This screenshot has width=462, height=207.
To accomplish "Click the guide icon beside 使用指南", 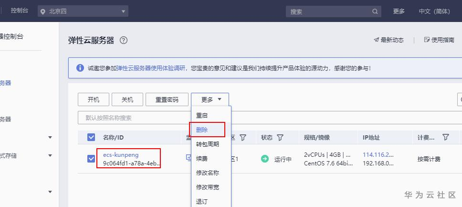I will point(427,40).
